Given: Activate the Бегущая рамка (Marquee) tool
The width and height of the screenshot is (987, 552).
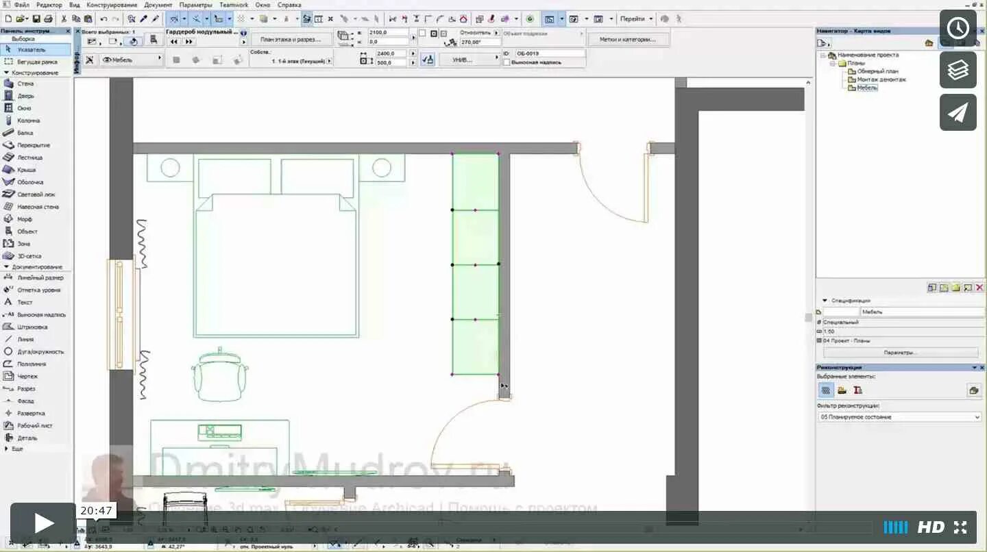Looking at the screenshot, I should click(x=36, y=62).
